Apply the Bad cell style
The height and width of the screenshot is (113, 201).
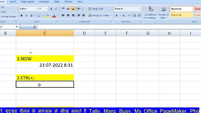click(x=198, y=9)
